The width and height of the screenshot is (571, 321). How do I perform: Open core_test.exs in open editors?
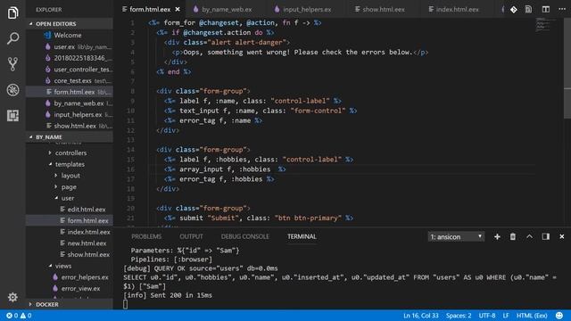click(x=70, y=80)
